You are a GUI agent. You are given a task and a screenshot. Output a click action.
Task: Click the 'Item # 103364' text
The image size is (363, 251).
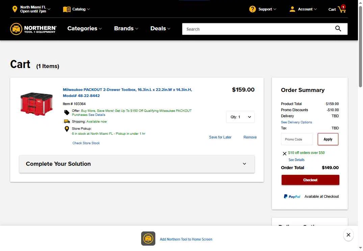click(x=74, y=104)
